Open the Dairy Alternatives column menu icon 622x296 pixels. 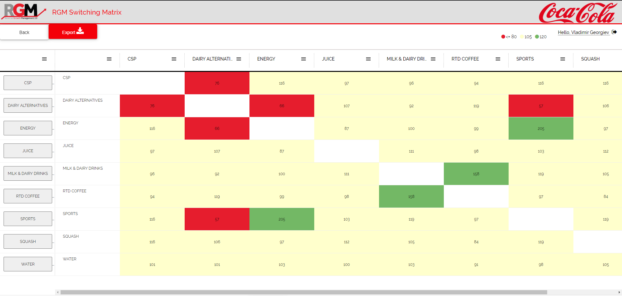coord(239,59)
